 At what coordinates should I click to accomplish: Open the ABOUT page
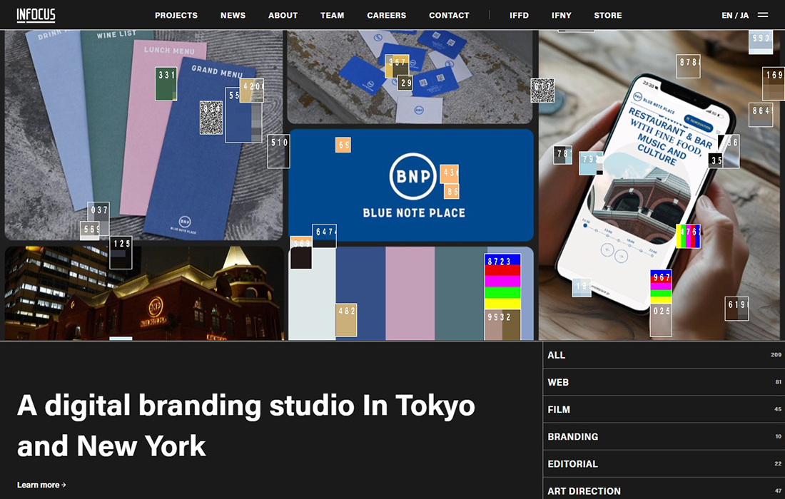(283, 15)
